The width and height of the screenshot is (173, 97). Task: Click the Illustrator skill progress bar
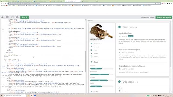(102, 80)
